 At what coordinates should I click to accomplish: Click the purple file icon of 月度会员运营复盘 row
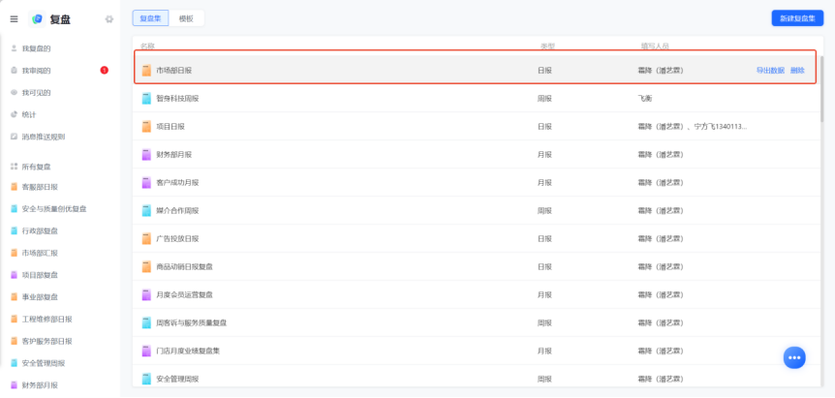(x=146, y=294)
